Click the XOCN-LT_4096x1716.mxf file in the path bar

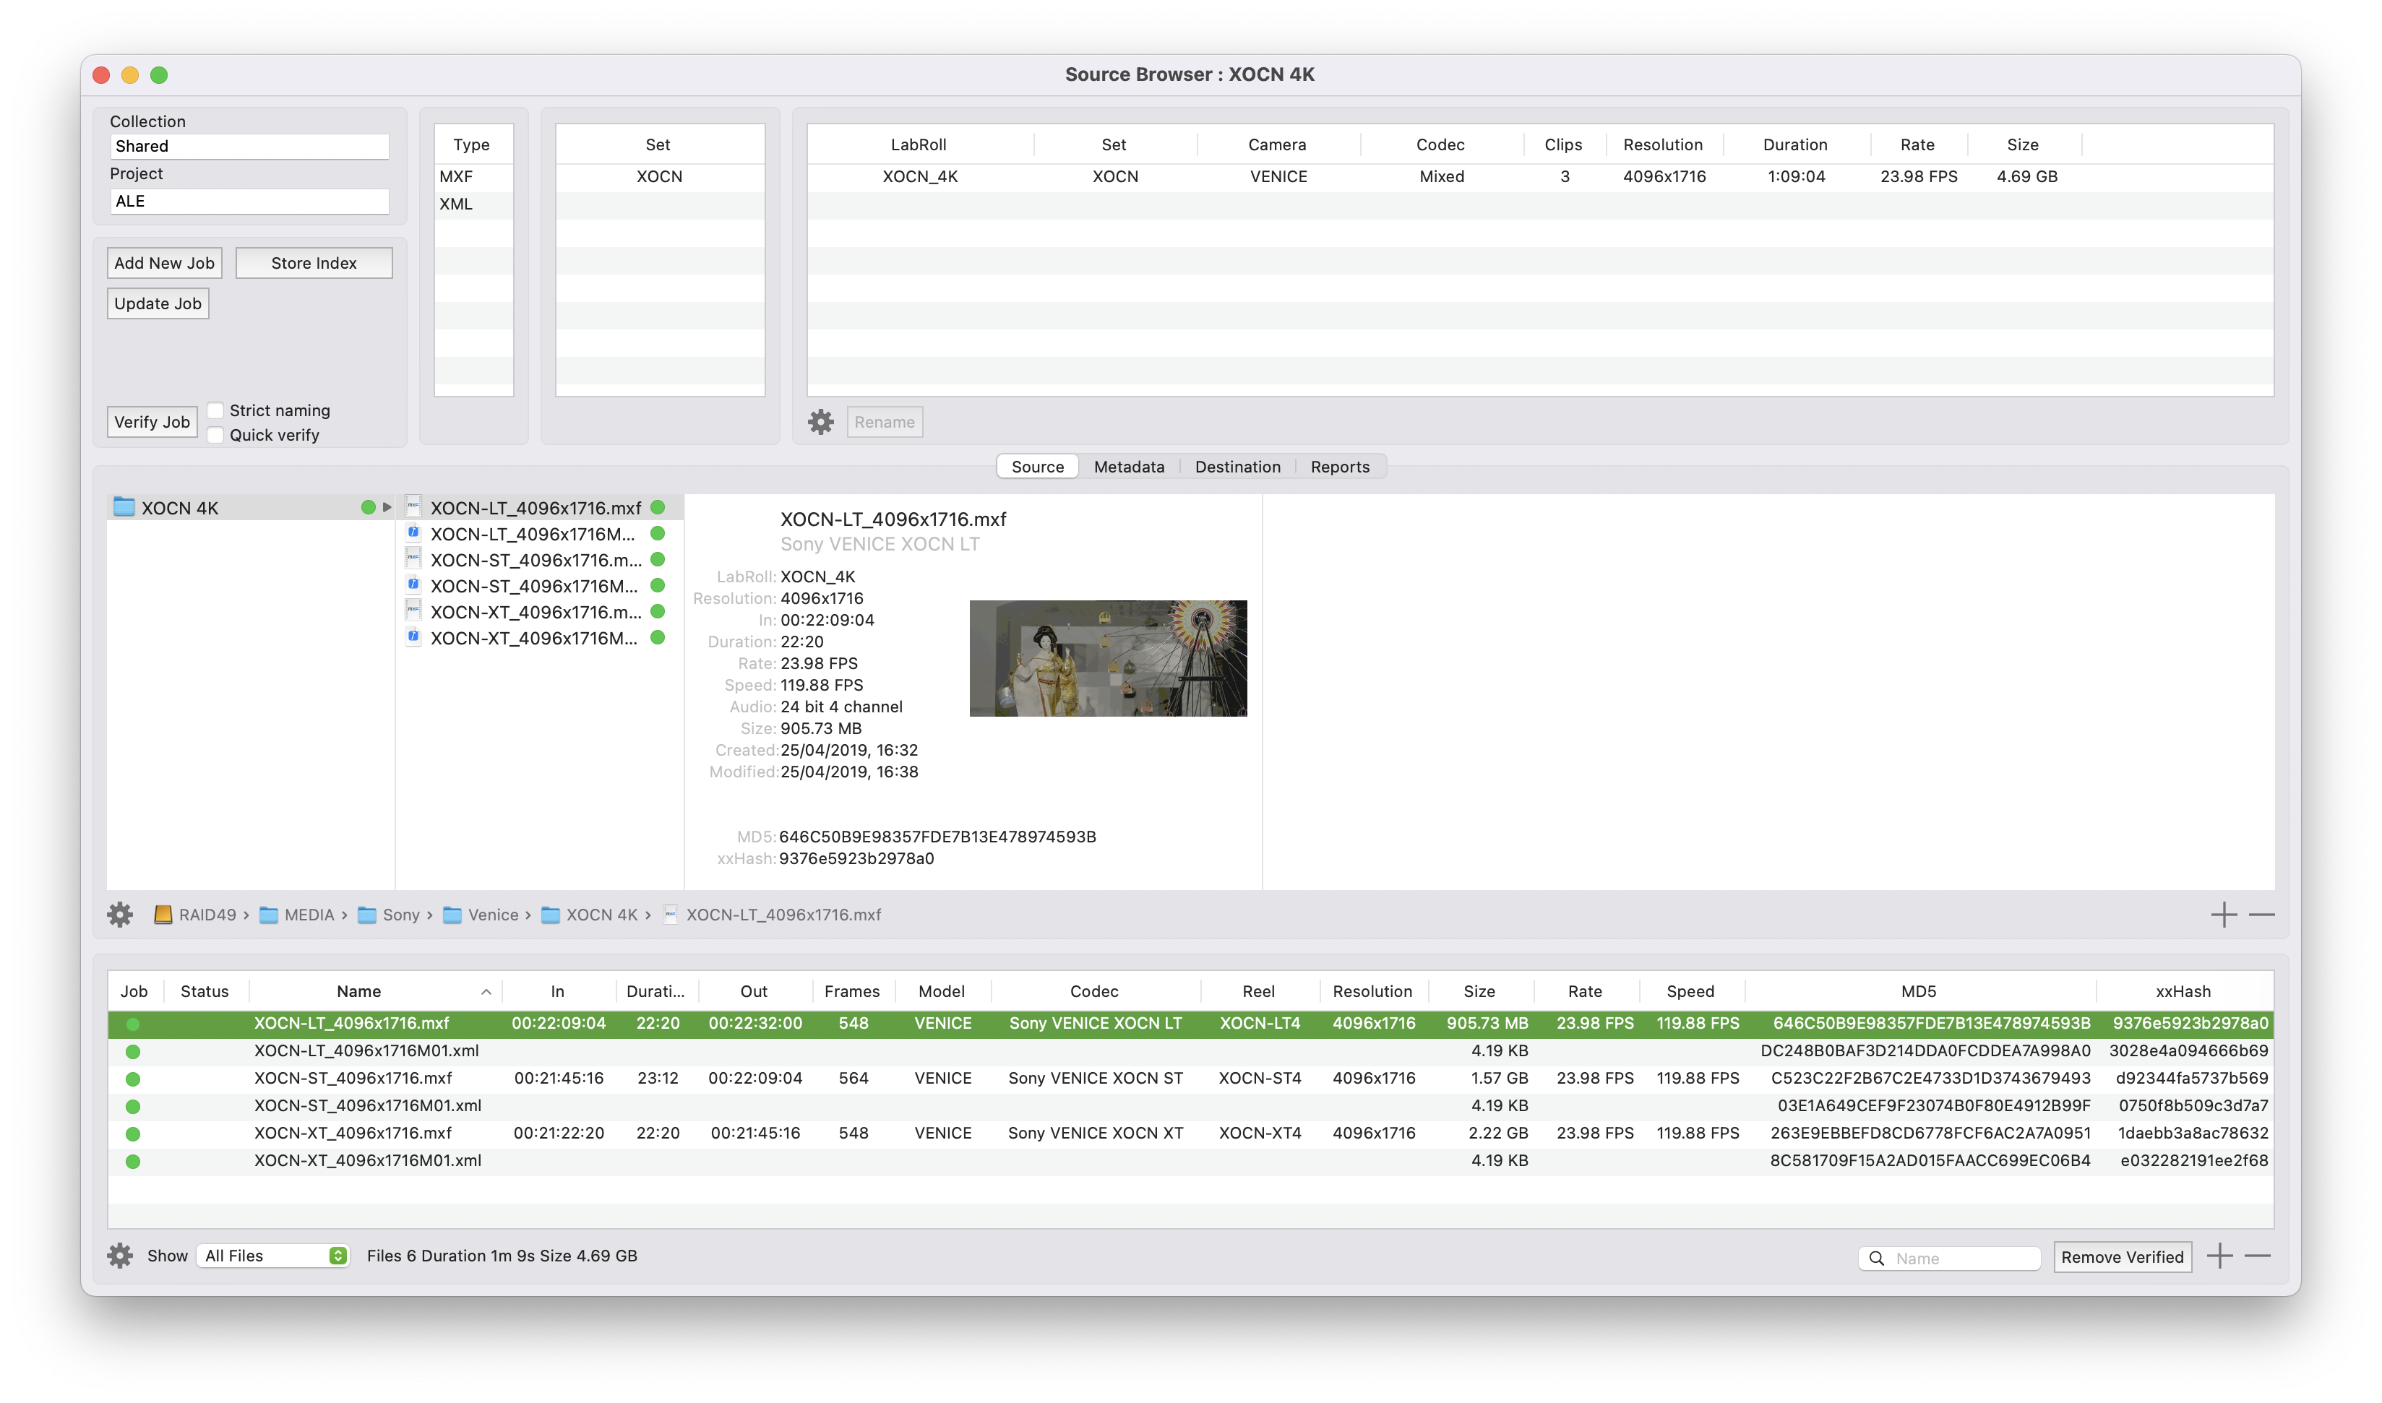pyautogui.click(x=773, y=914)
